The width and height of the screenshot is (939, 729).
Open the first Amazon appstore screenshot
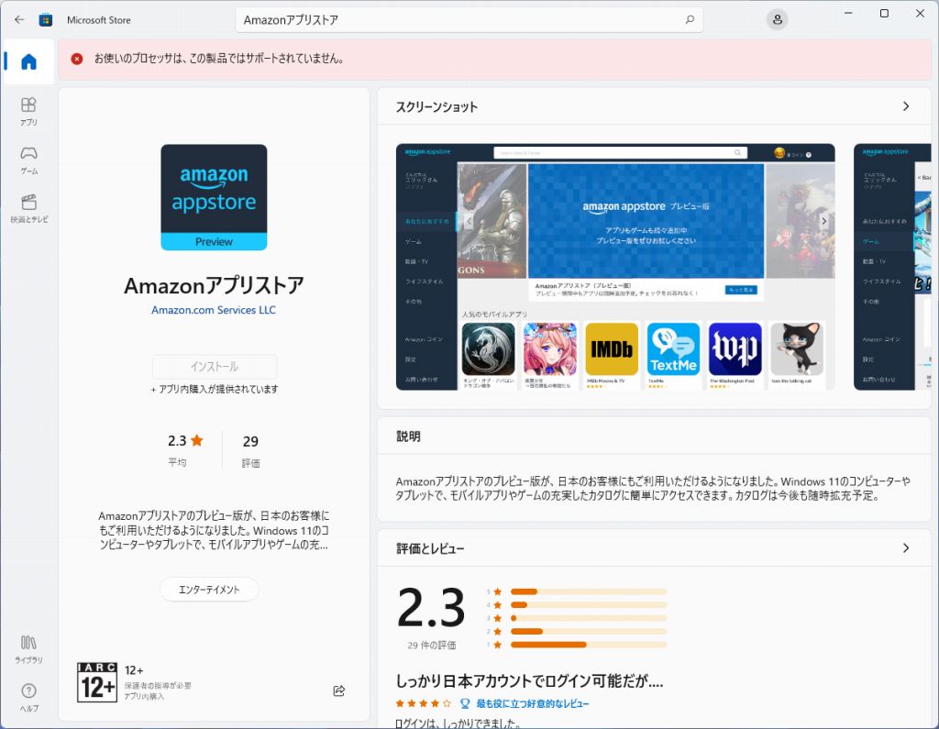(x=615, y=267)
